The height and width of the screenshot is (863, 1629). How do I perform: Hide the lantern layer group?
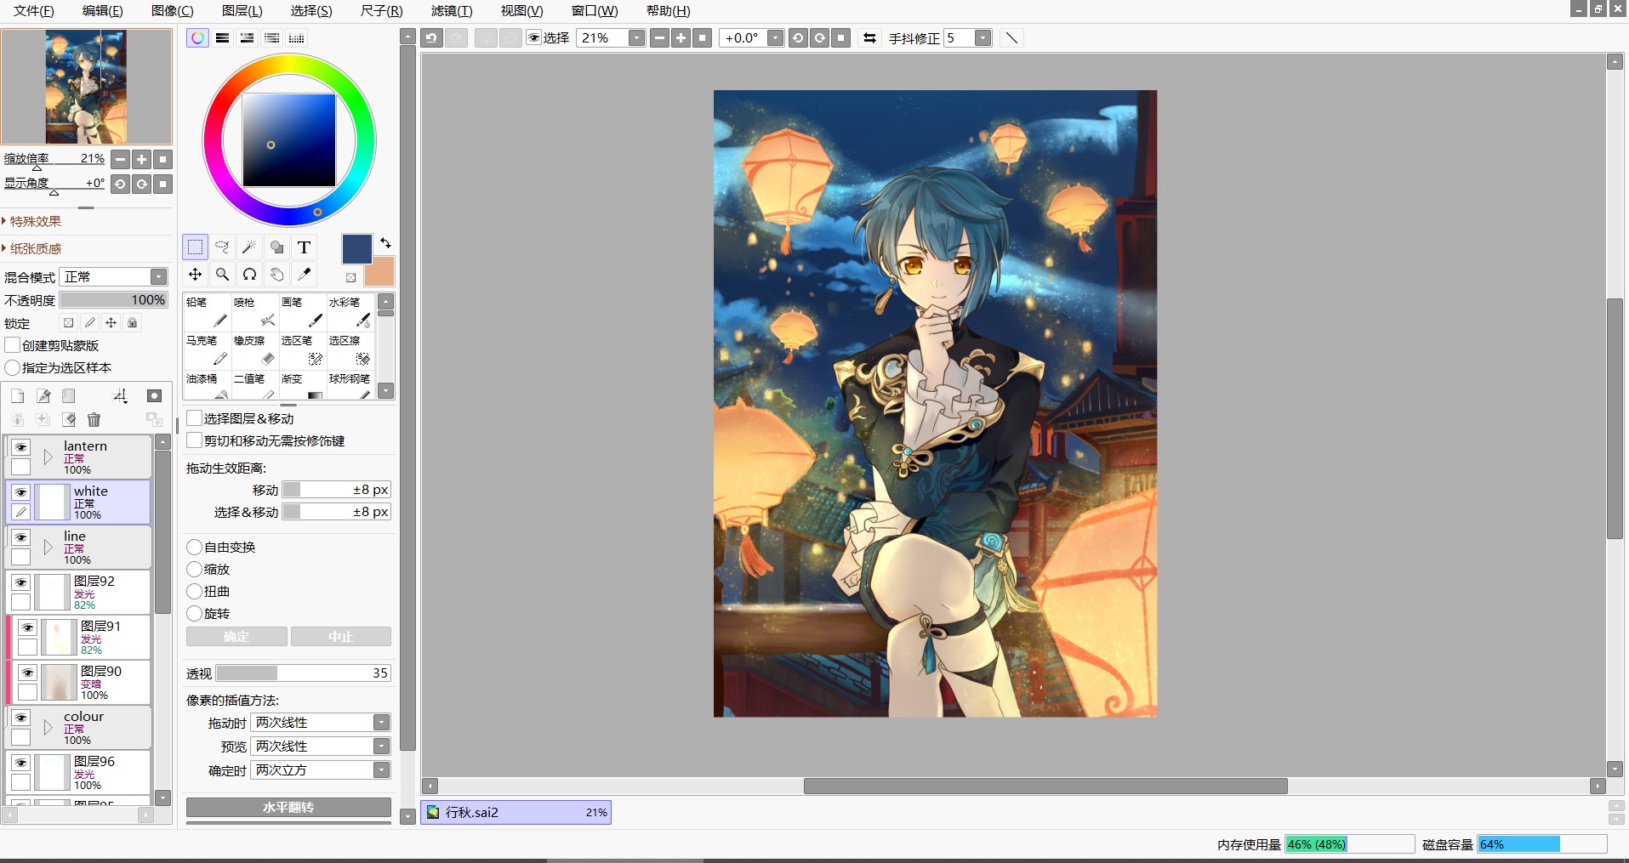click(20, 447)
